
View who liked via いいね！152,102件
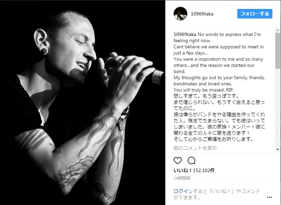(x=194, y=170)
